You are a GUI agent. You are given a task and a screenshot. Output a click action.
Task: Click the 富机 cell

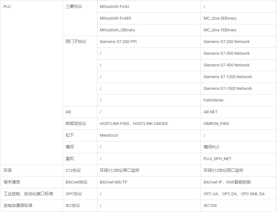tap(80, 159)
